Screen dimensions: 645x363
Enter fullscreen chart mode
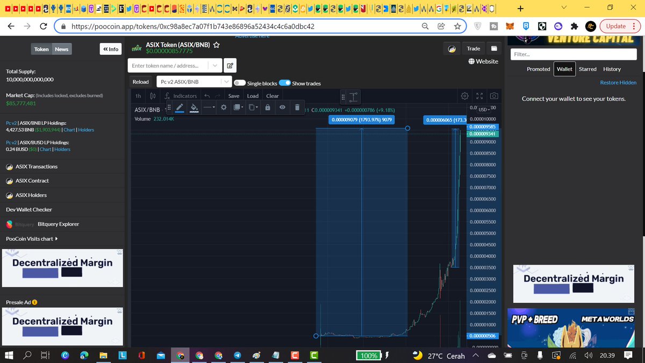pos(480,96)
